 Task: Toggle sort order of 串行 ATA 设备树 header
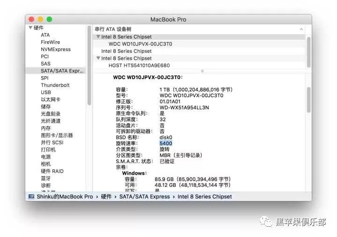click(301, 29)
